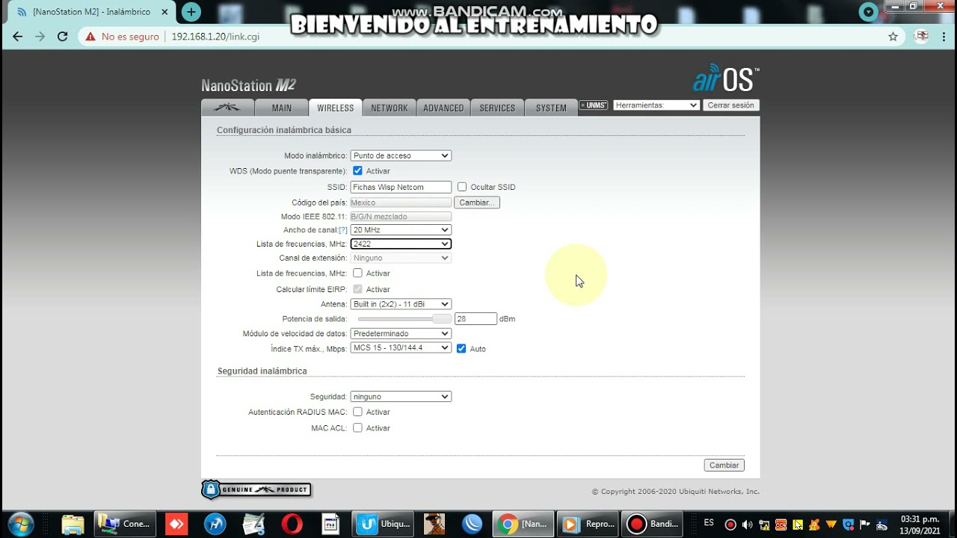
Task: Click the browser back arrow
Action: click(x=18, y=37)
